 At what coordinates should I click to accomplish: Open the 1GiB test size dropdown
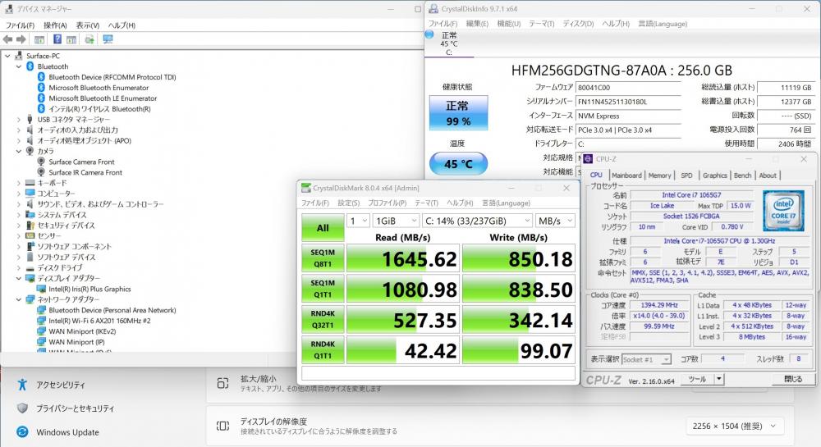[x=394, y=221]
